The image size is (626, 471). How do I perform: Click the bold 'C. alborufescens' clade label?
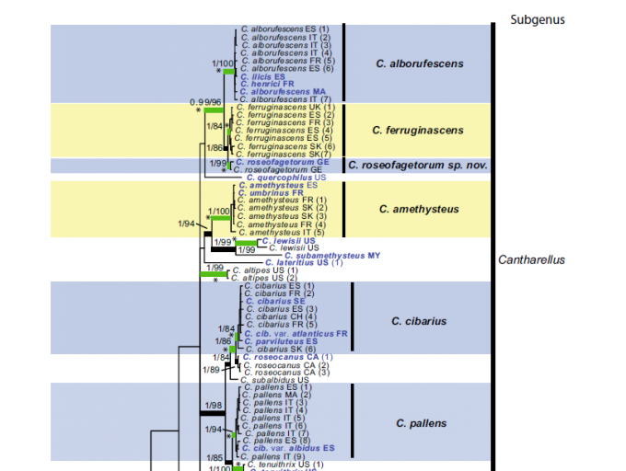point(420,63)
